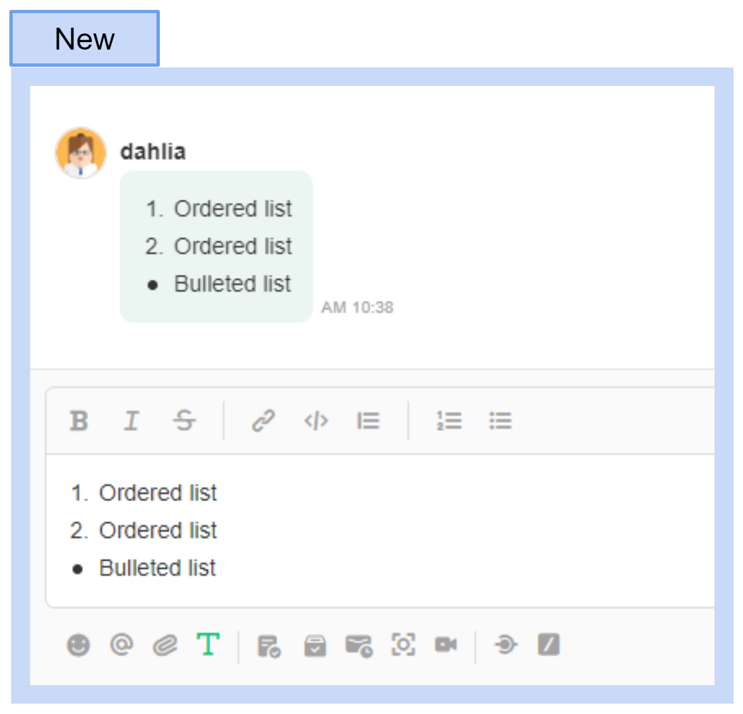This screenshot has height=714, width=743.
Task: Apply bulleted list formatting
Action: (x=500, y=421)
